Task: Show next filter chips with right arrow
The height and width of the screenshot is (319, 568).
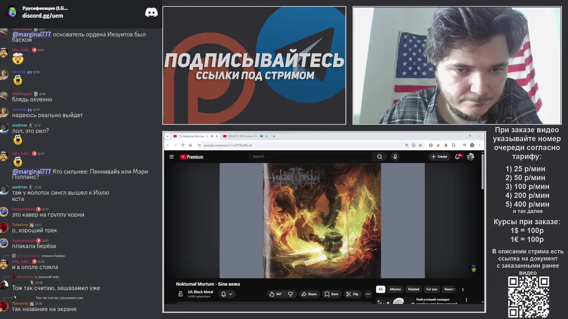Action: tap(462, 289)
